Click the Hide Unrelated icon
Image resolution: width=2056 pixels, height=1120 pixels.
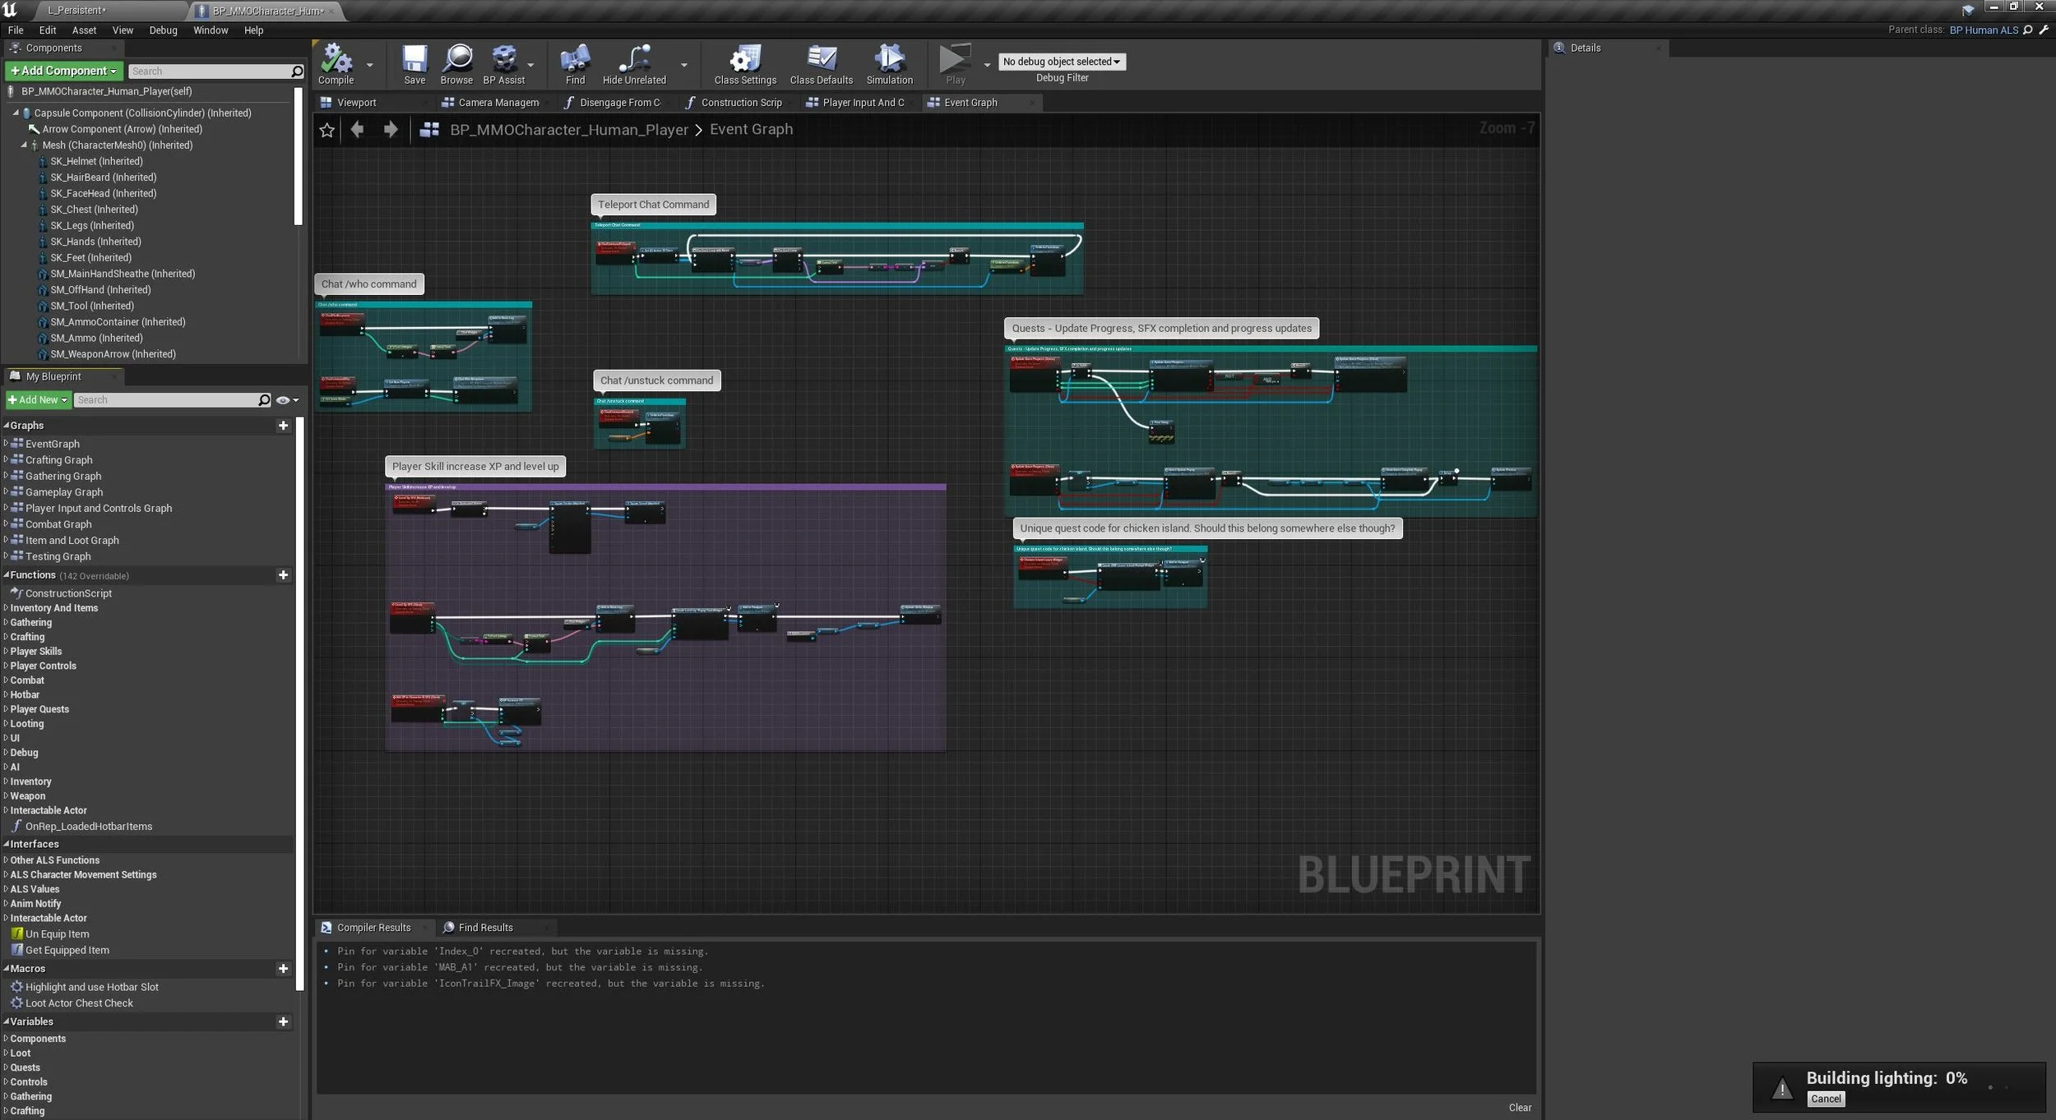[x=634, y=61]
